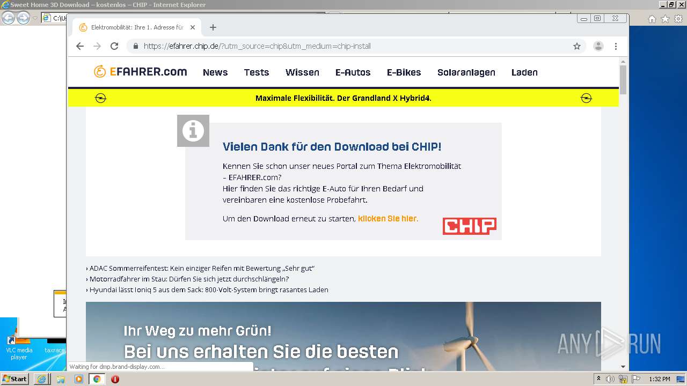Click the 'Vielen Dank für den Download' heading

coord(332,147)
